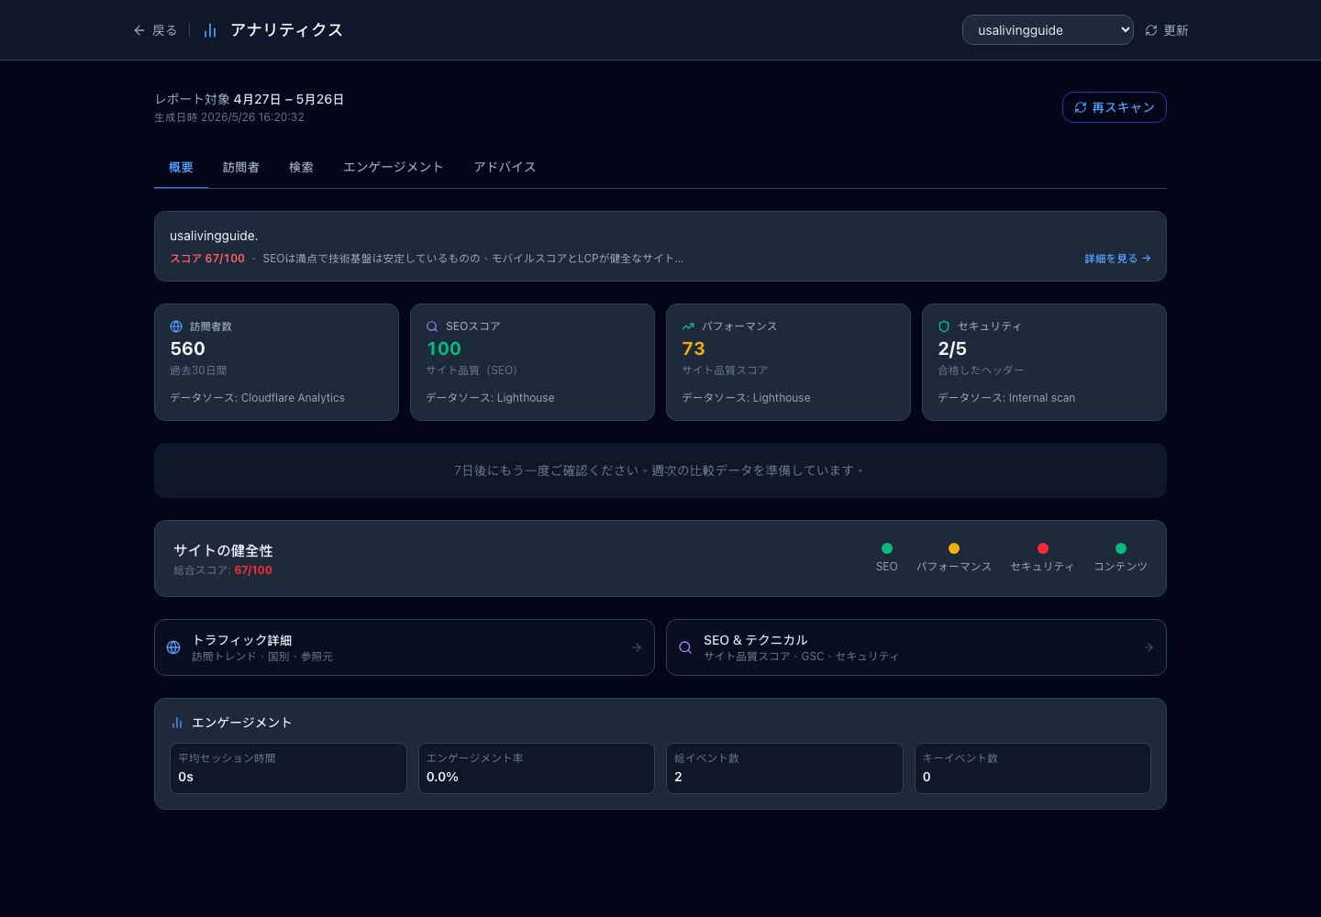The height and width of the screenshot is (917, 1321).
Task: Open the 詳細を見る link
Action: [x=1117, y=259]
